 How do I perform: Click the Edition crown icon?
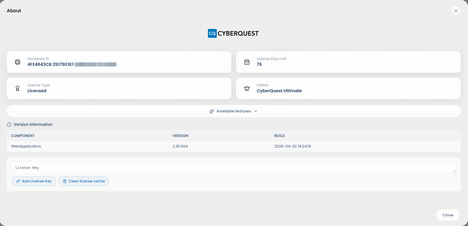(x=247, y=88)
